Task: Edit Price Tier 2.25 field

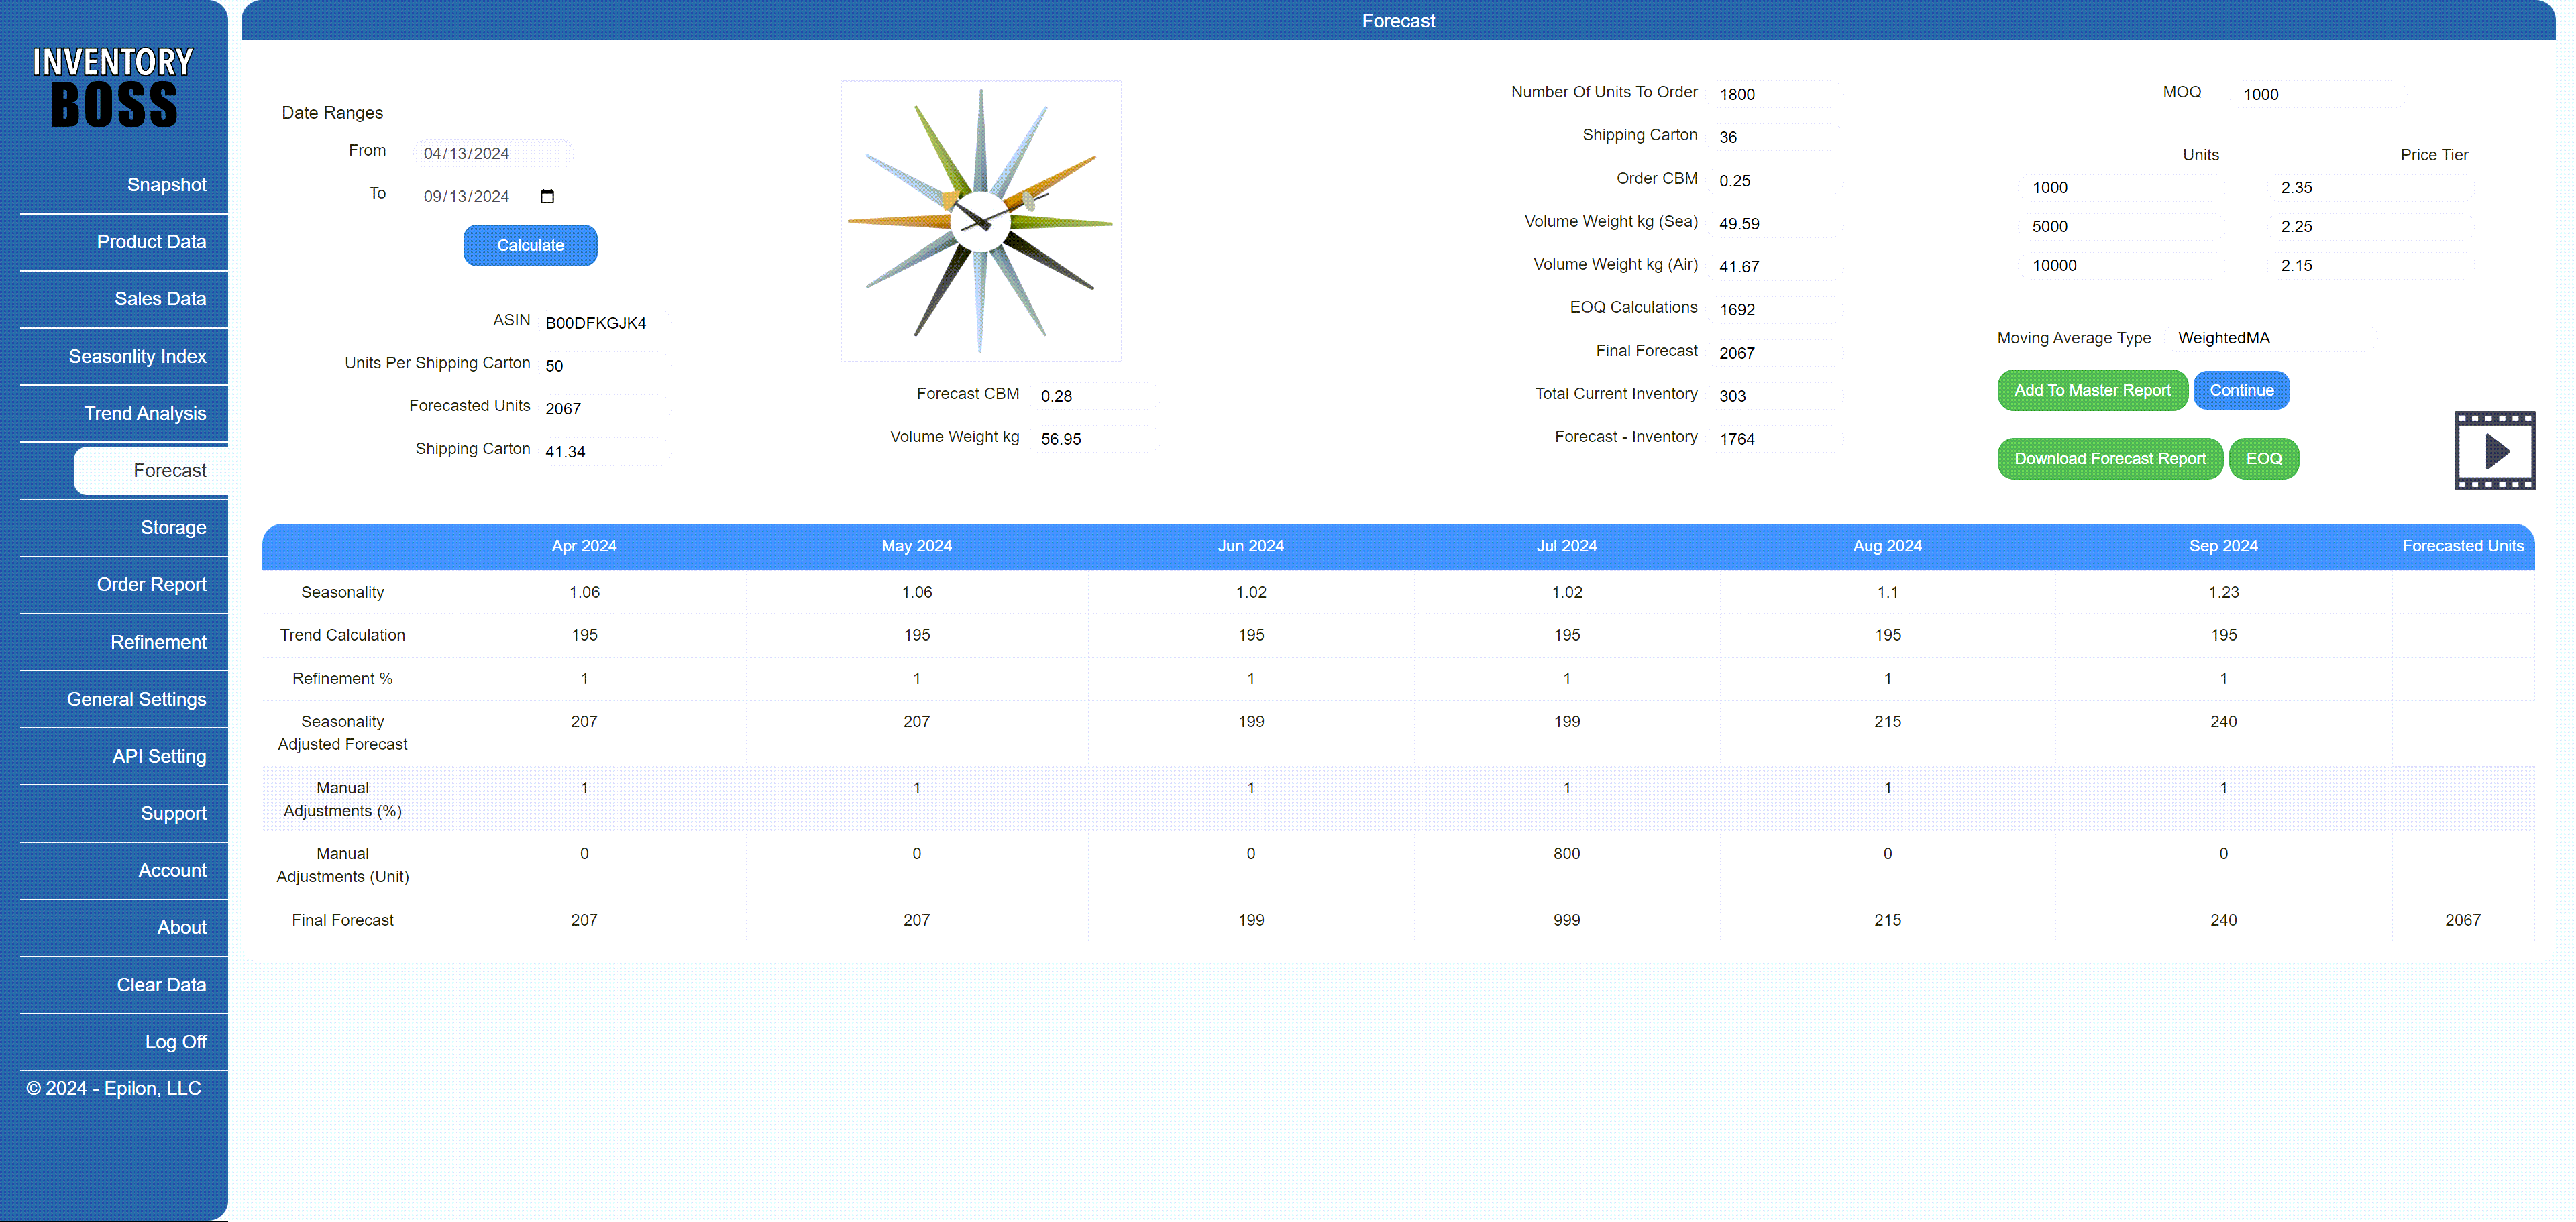Action: (2371, 227)
